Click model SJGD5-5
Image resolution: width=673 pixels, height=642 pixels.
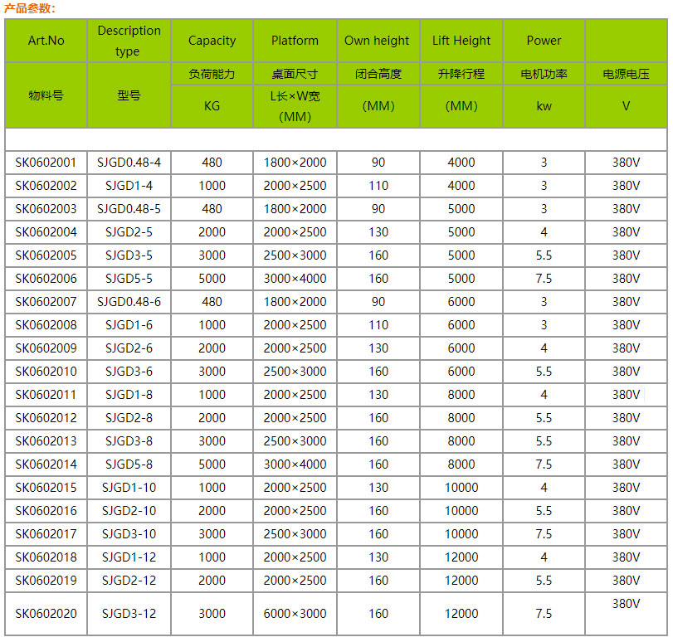coord(129,279)
